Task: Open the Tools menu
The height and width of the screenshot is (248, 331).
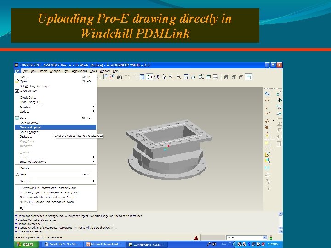Action: coord(93,71)
